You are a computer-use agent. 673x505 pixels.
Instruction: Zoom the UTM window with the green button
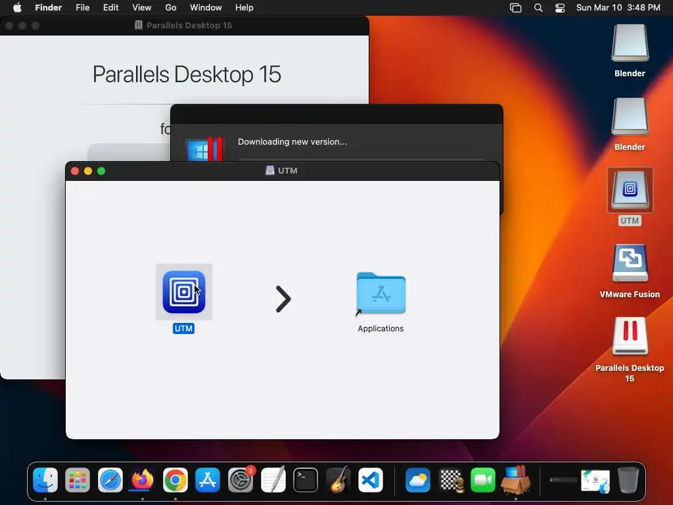[101, 171]
